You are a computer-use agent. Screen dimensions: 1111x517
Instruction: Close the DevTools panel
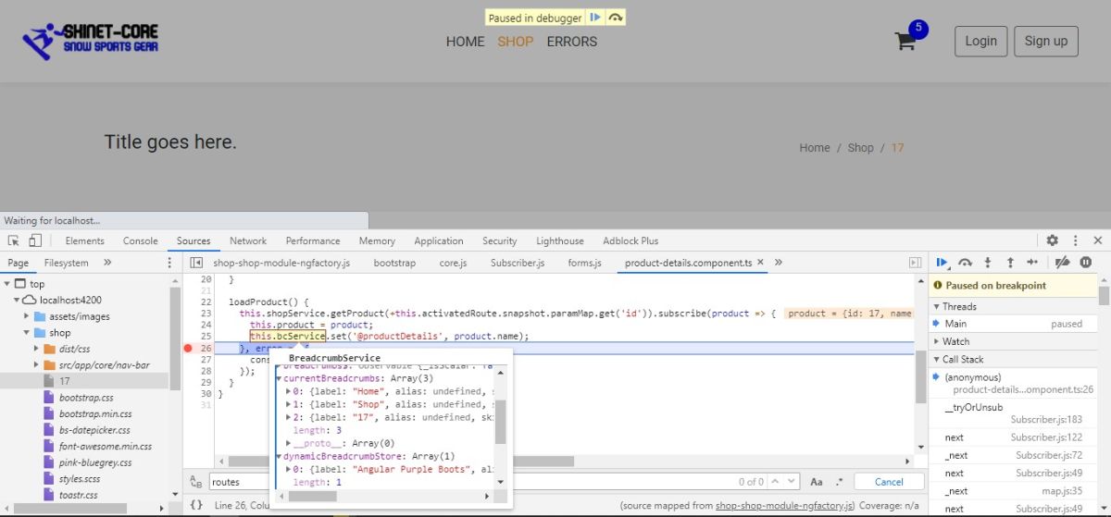(x=1098, y=240)
